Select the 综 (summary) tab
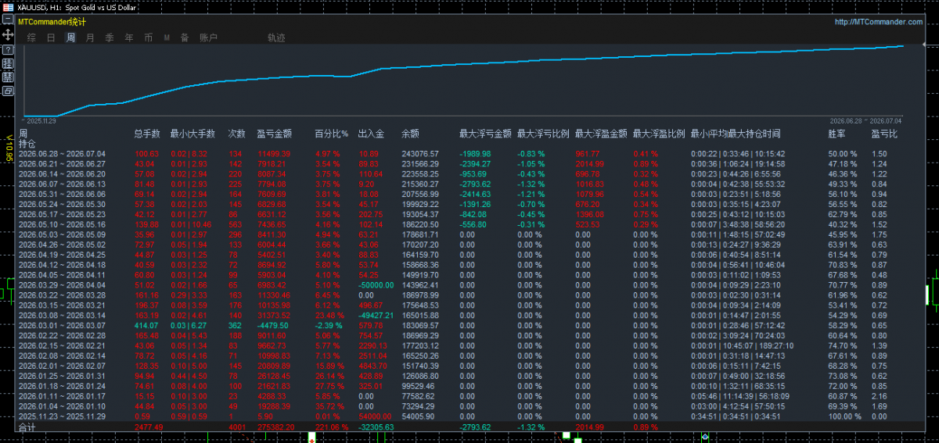The image size is (939, 443). tap(31, 38)
